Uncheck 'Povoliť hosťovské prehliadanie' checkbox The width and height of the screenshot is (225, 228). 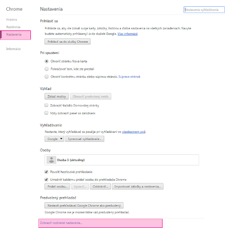click(x=46, y=172)
